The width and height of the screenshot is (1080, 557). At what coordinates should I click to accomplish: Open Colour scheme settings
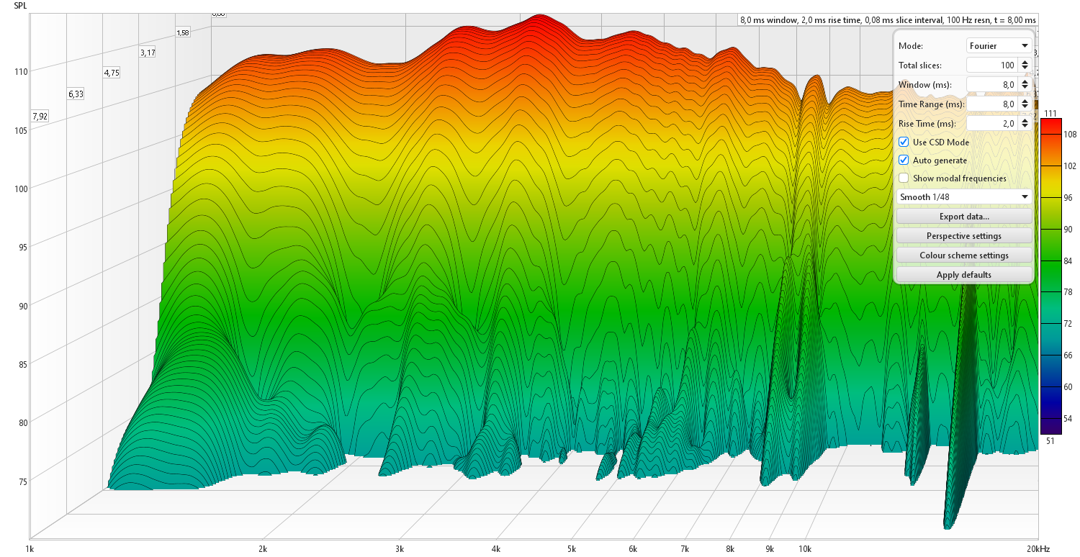[x=964, y=255]
